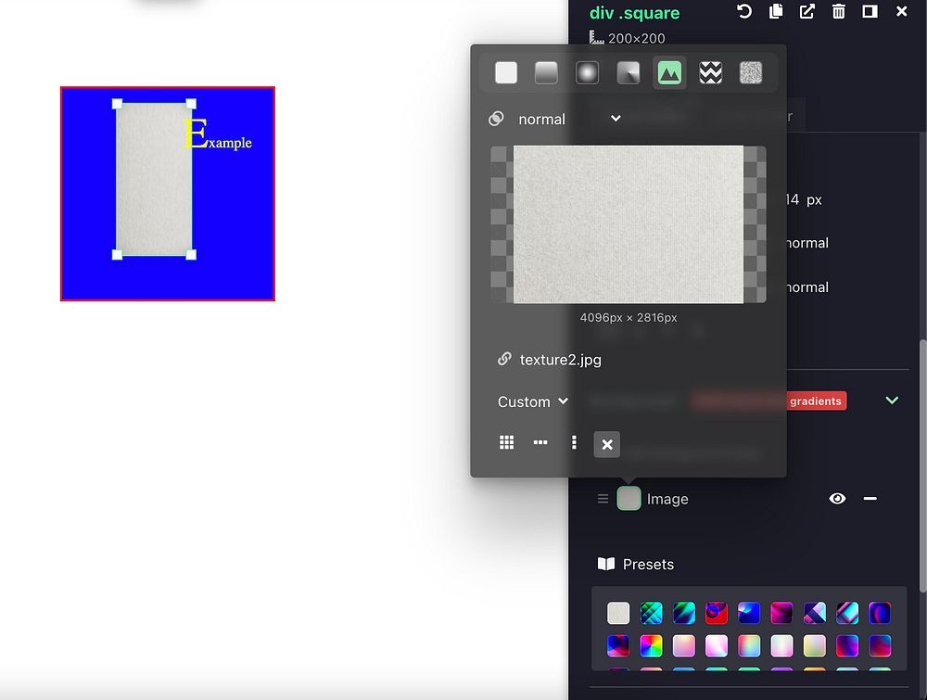Select the image background type
This screenshot has height=700, width=927.
(x=669, y=73)
